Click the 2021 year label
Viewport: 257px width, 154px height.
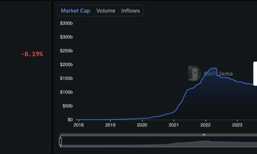point(174,125)
